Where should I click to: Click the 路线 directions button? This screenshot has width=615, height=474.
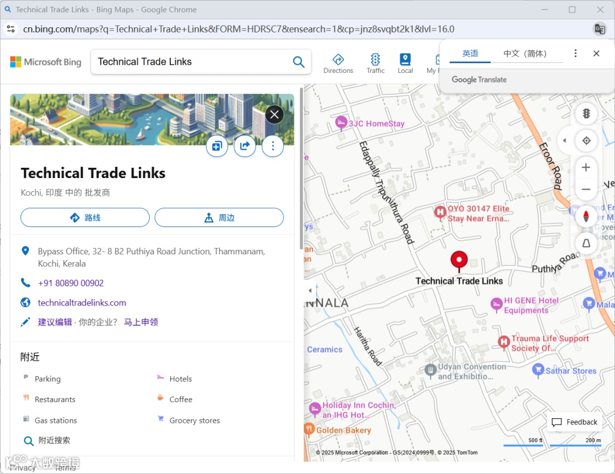coord(85,217)
